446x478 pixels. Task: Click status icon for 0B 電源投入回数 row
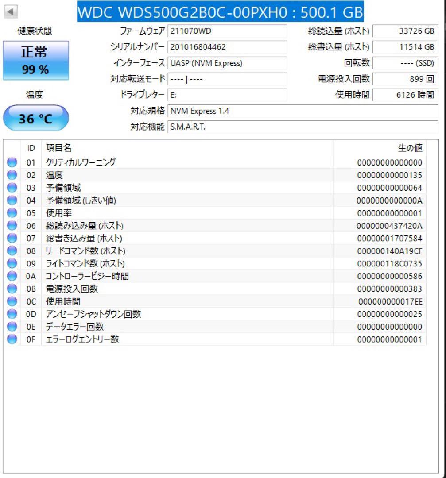click(12, 289)
